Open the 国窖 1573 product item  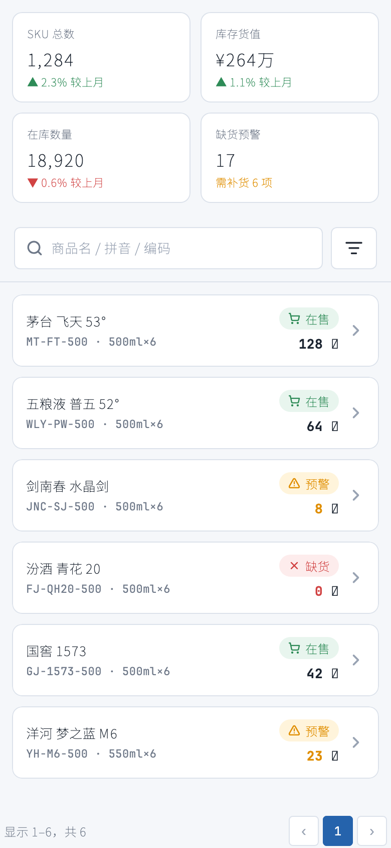tap(195, 660)
